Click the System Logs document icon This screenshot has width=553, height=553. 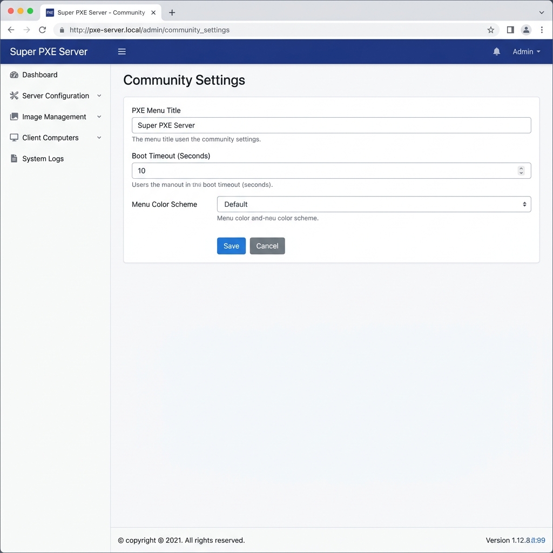point(14,159)
